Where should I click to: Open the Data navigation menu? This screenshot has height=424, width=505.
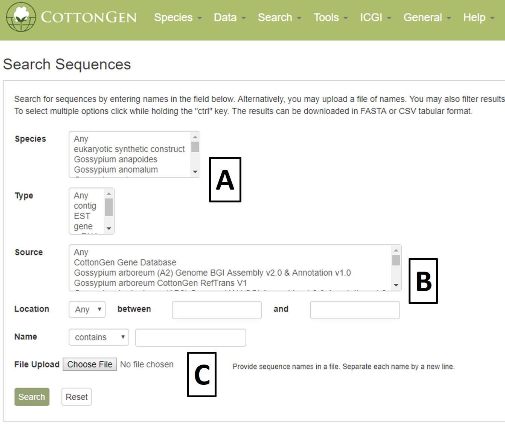click(x=230, y=17)
